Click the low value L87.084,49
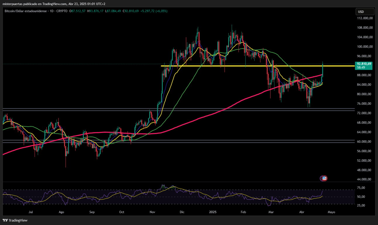The height and width of the screenshot is (225, 378). 113,11
